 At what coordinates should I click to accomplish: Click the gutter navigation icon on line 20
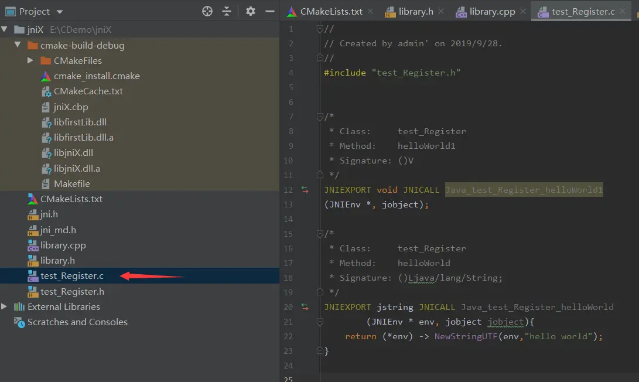point(305,306)
